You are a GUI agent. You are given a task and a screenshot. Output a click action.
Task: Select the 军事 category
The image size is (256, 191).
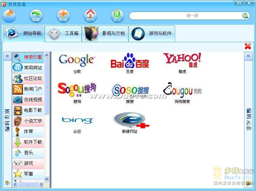[28, 174]
